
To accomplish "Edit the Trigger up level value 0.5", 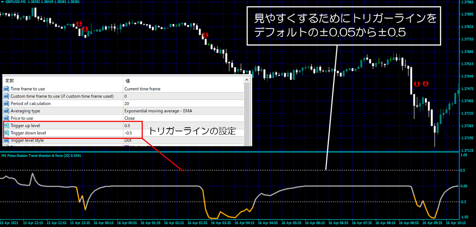I will [x=127, y=125].
